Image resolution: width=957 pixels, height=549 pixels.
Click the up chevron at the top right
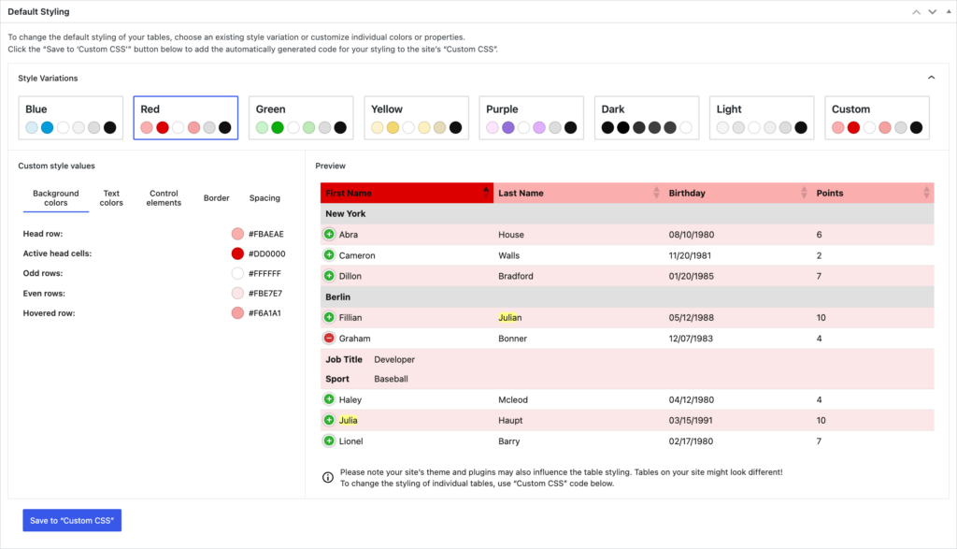(915, 11)
